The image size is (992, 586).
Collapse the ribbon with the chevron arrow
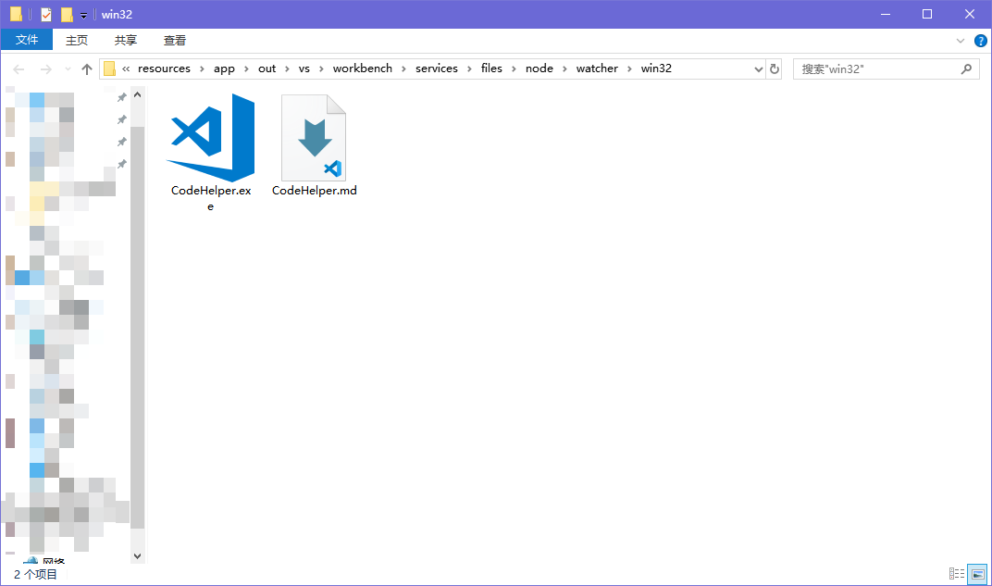tap(961, 40)
